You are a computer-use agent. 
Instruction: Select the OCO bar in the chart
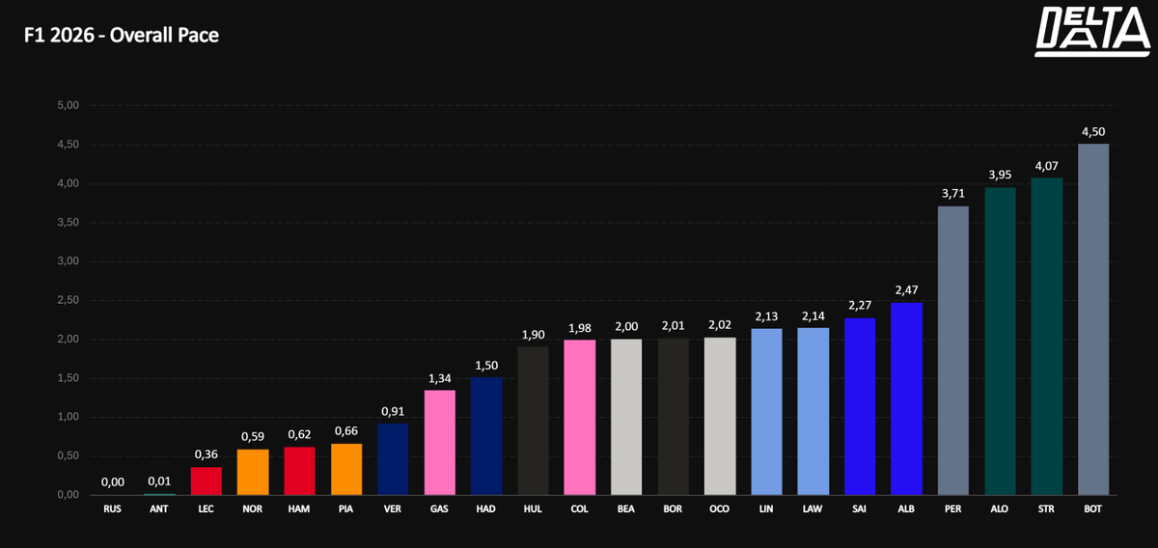tap(720, 416)
